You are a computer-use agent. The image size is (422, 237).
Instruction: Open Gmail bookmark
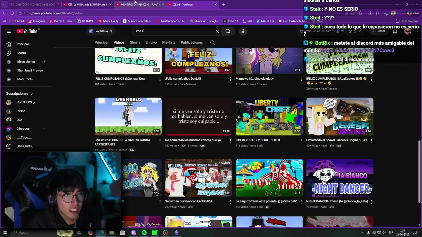point(17,21)
